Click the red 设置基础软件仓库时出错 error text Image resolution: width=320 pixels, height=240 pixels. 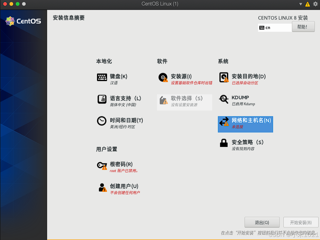point(192,83)
